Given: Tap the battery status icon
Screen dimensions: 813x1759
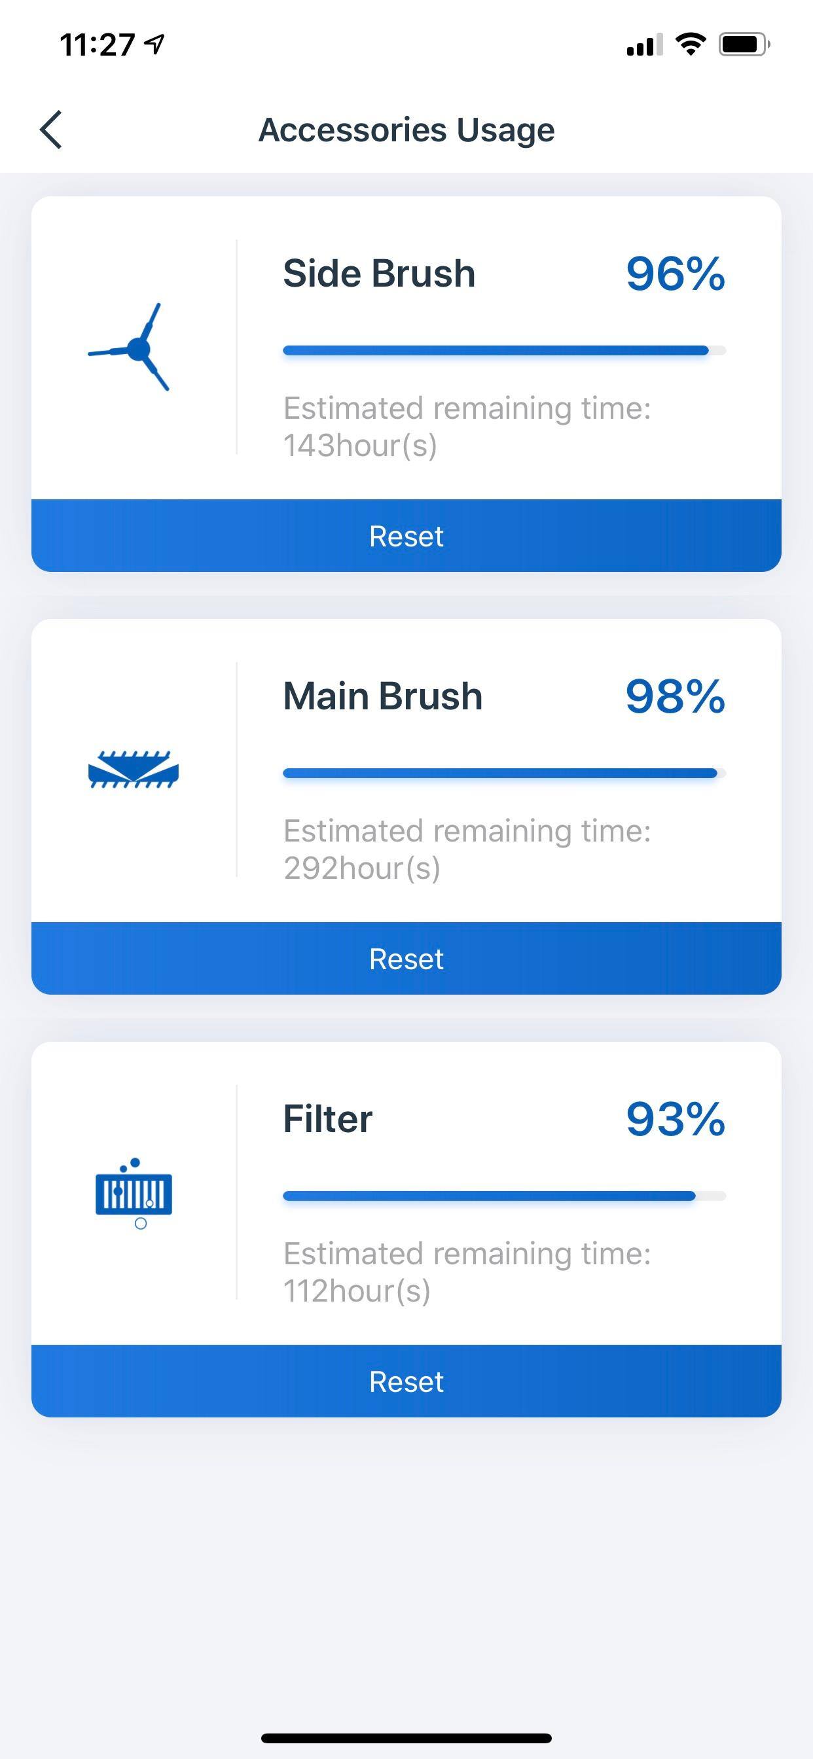Looking at the screenshot, I should pyautogui.click(x=744, y=45).
